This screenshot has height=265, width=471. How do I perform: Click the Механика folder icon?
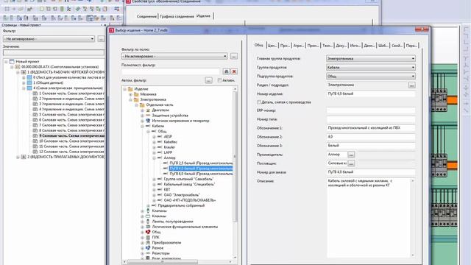(x=136, y=94)
